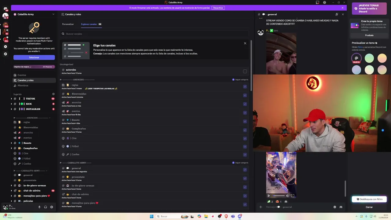Mute microphone in the user panel
Viewport: 391px width, 220px height.
[x=39, y=207]
